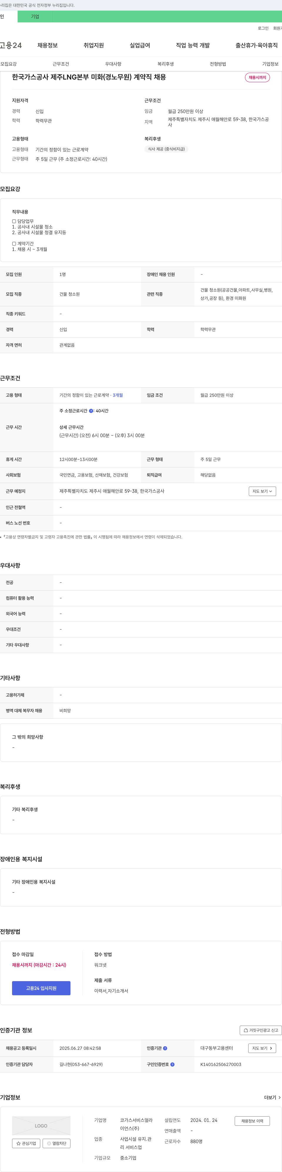Jump to the 복리후생 section tab
Screen dimensions: 282x1172
[x=165, y=64]
